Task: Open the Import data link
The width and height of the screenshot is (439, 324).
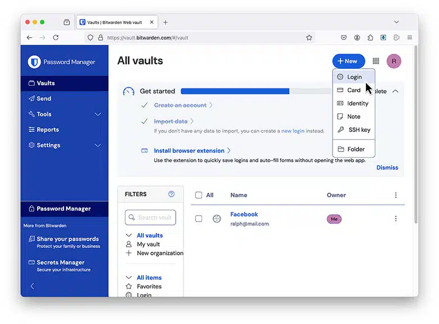Action: pos(171,121)
